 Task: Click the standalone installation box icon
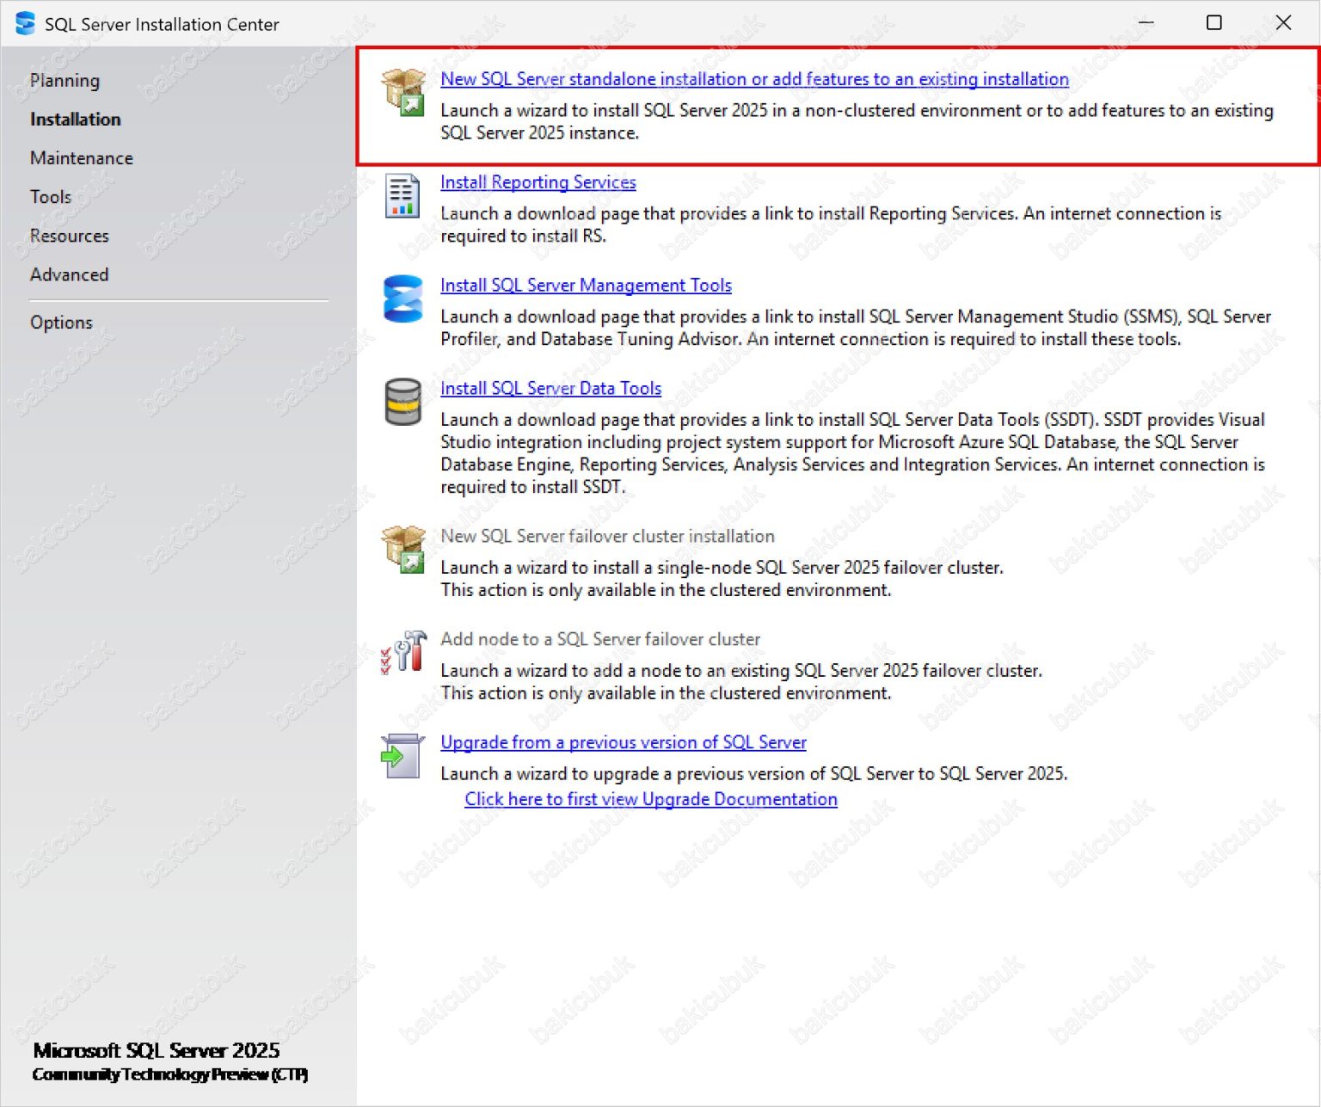(403, 92)
